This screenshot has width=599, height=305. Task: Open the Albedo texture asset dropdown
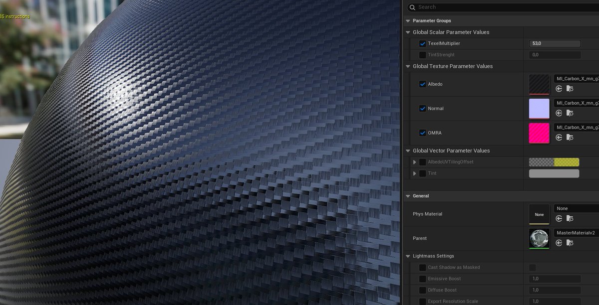(577, 78)
